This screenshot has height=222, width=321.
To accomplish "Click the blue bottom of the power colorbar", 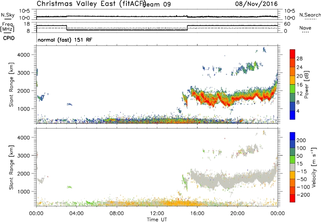I will click(x=293, y=115).
